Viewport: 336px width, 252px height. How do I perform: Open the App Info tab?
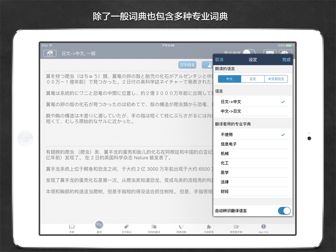(x=263, y=228)
